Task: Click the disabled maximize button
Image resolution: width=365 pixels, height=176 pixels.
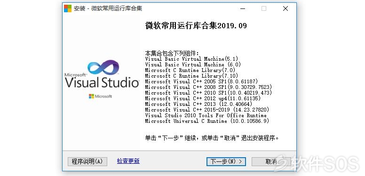Action: pos(264,8)
